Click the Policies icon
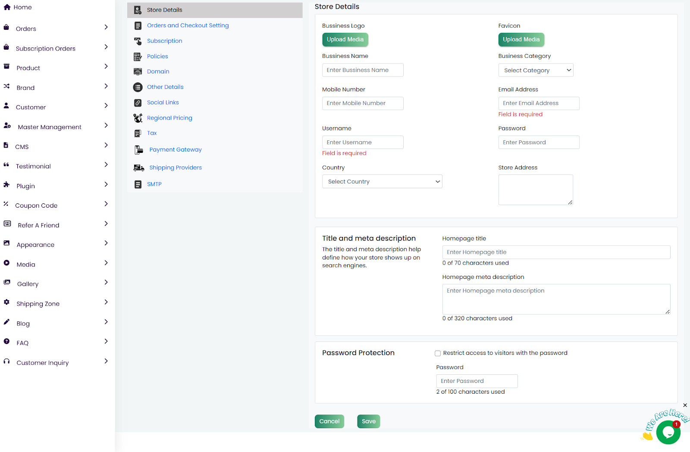690x452 pixels. (x=138, y=57)
